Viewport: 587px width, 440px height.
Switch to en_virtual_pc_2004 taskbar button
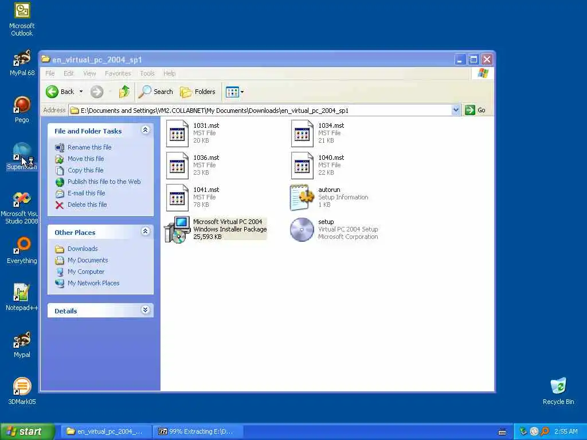[106, 431]
